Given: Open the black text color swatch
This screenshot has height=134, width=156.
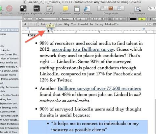Looking at the screenshot, I should (133, 19).
